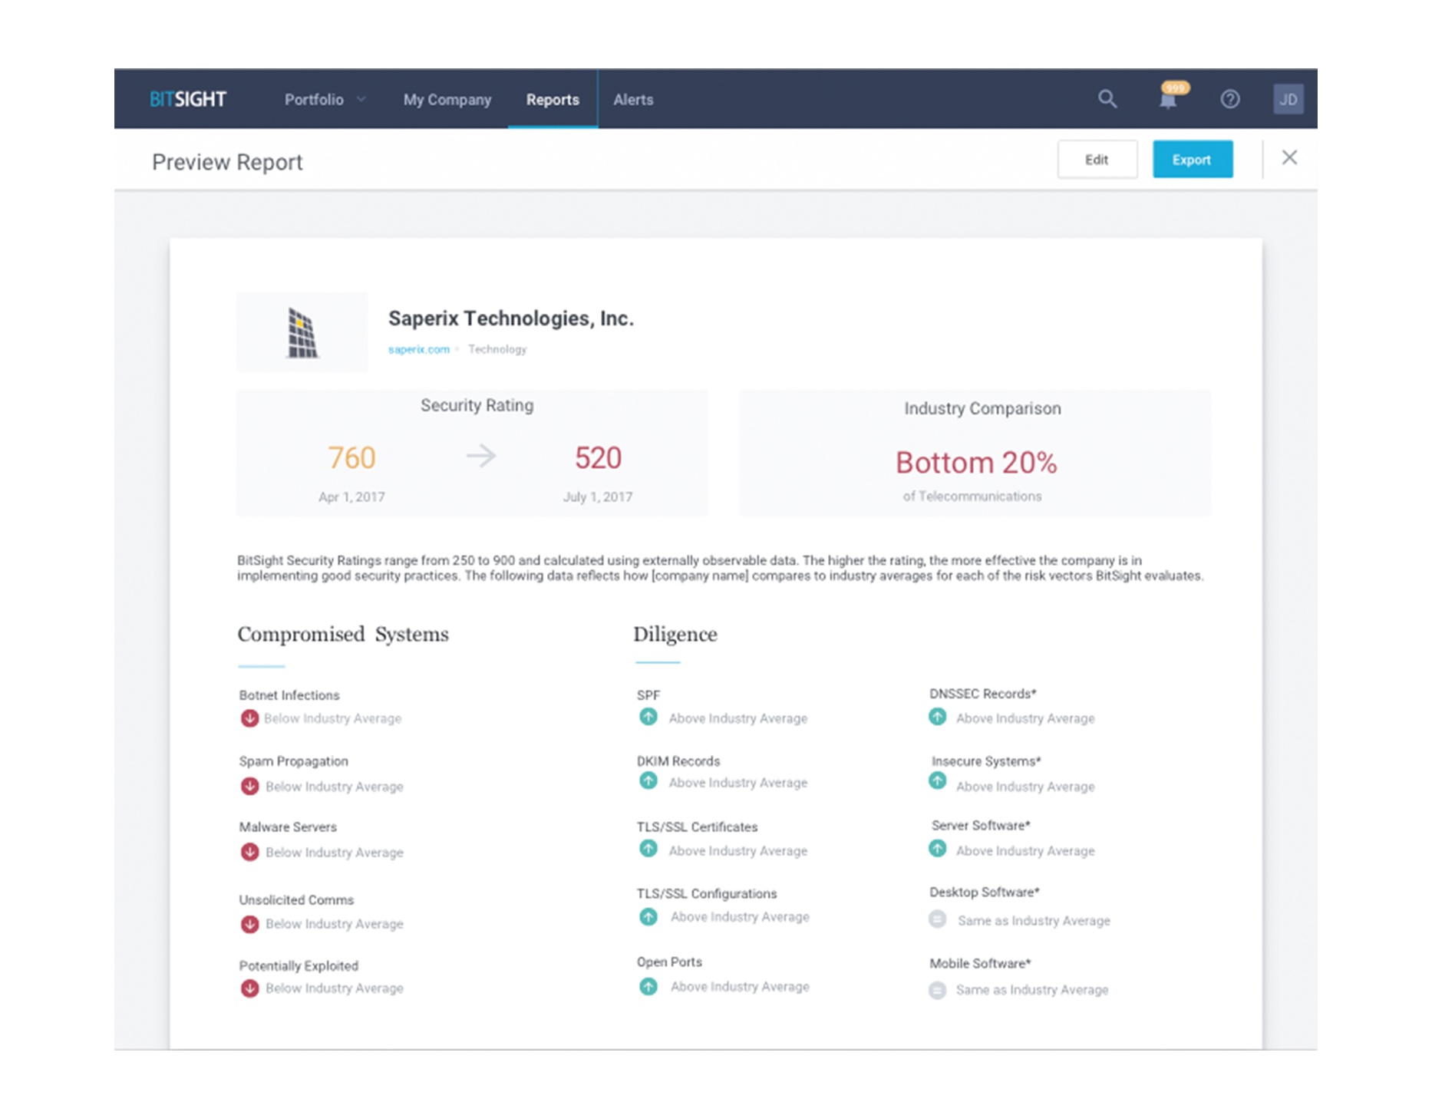Viewport: 1432px width, 1112px height.
Task: Click the Edit button
Action: tap(1097, 160)
